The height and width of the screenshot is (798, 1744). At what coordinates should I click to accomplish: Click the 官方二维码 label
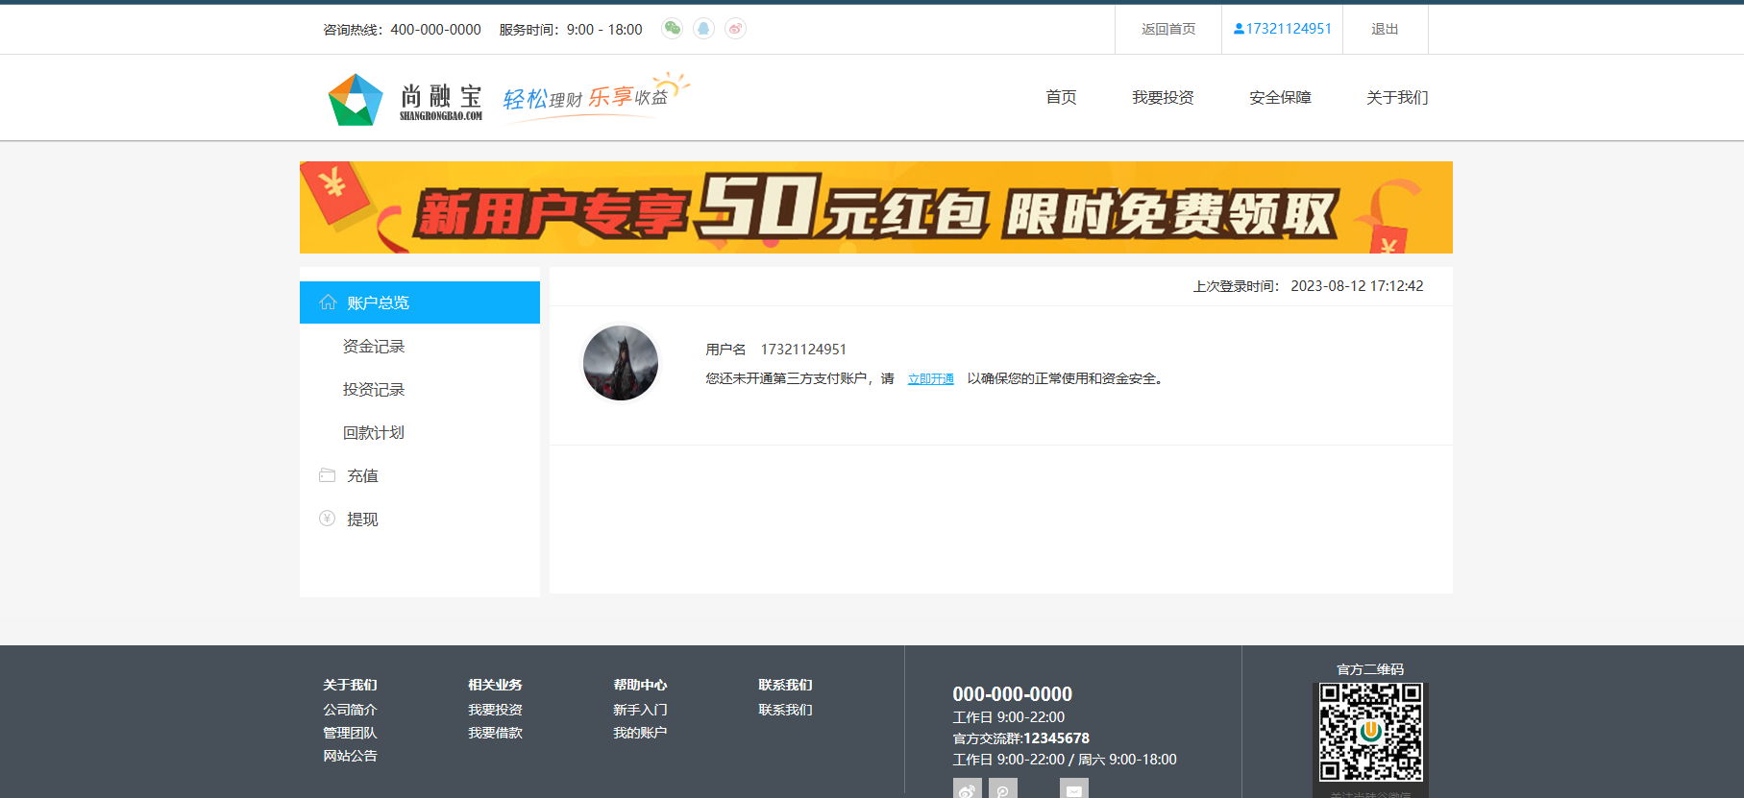tap(1370, 669)
